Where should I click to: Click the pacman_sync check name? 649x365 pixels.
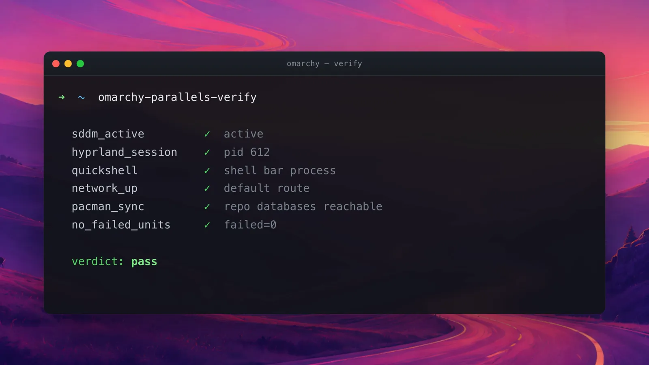(x=108, y=206)
